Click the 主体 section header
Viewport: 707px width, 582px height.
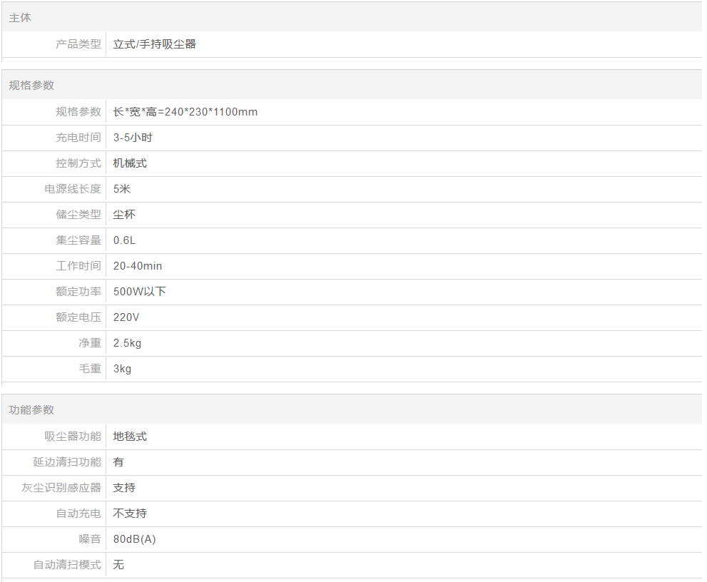point(20,17)
